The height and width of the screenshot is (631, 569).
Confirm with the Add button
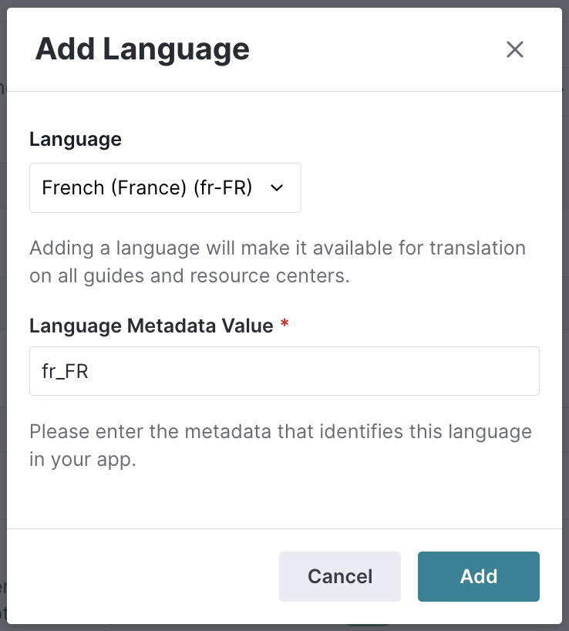coord(479,576)
